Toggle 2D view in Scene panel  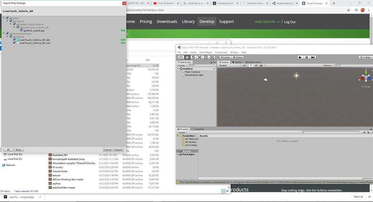coord(244,66)
